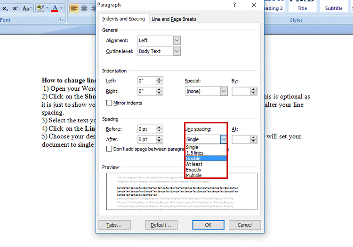Click the Right indentation field
Image resolution: width=353 pixels, height=247 pixels.
[x=147, y=91]
